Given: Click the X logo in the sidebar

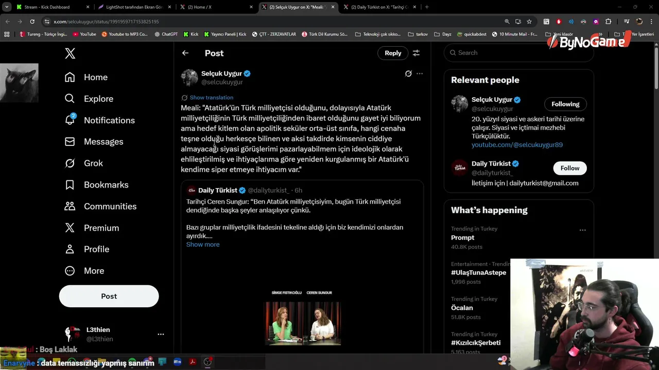Looking at the screenshot, I should 70,53.
